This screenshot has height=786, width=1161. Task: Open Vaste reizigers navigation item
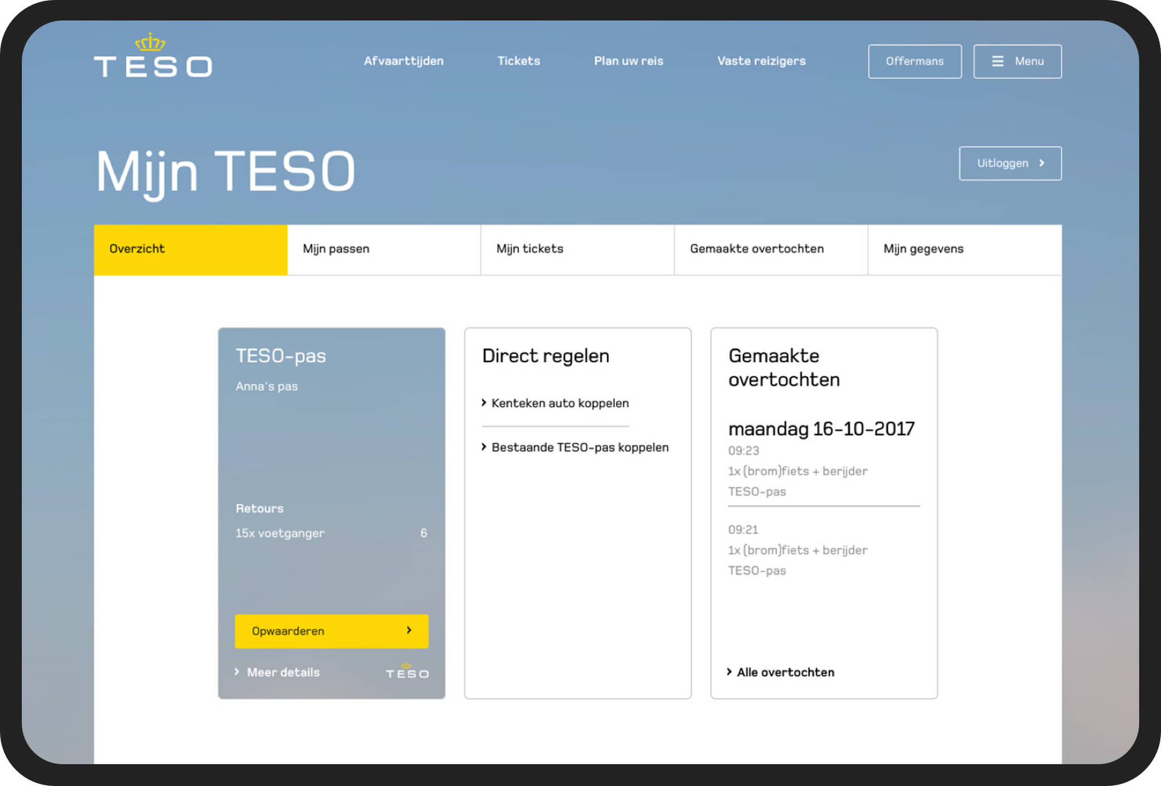point(761,61)
